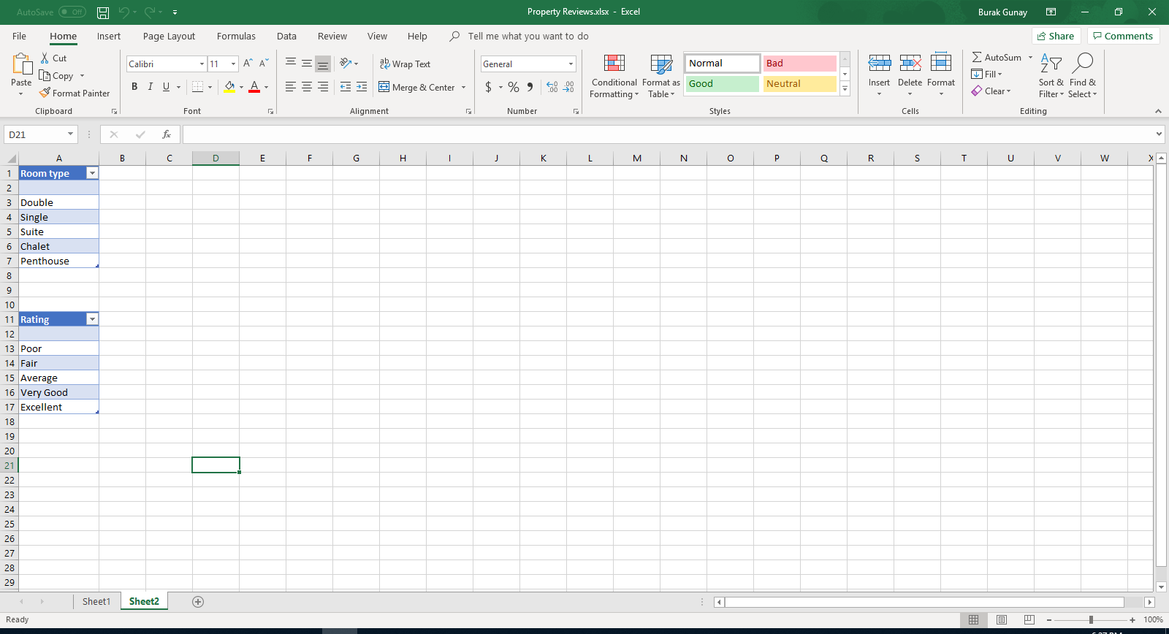This screenshot has height=634, width=1169.
Task: Toggle Italic formatting
Action: (151, 87)
